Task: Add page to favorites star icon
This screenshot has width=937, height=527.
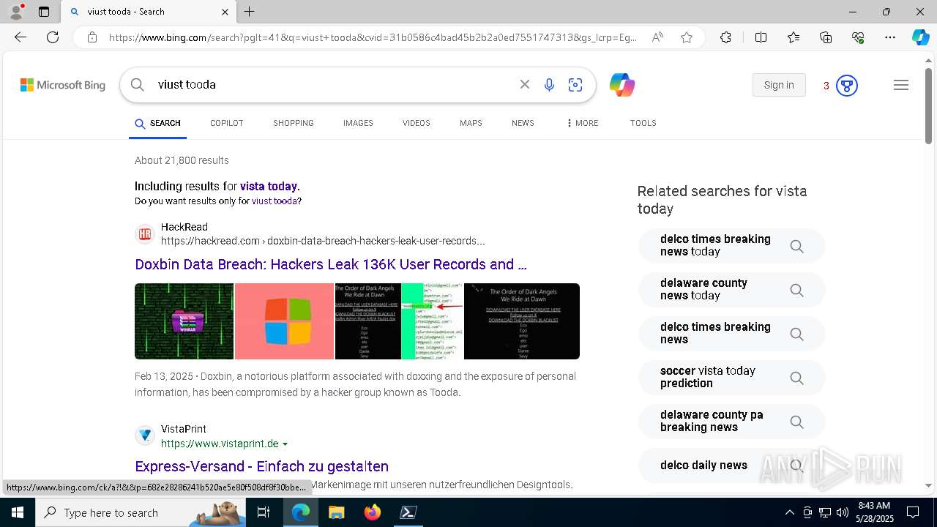Action: 687,37
